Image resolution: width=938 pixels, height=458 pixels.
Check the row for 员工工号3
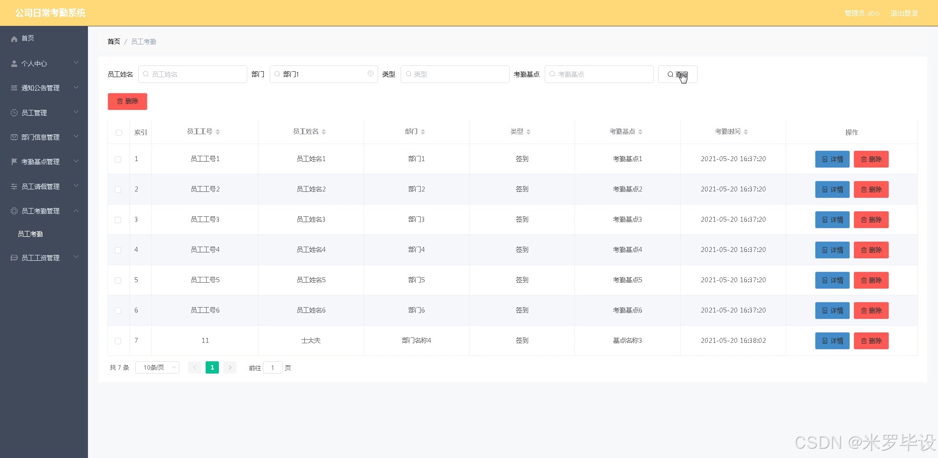click(118, 220)
